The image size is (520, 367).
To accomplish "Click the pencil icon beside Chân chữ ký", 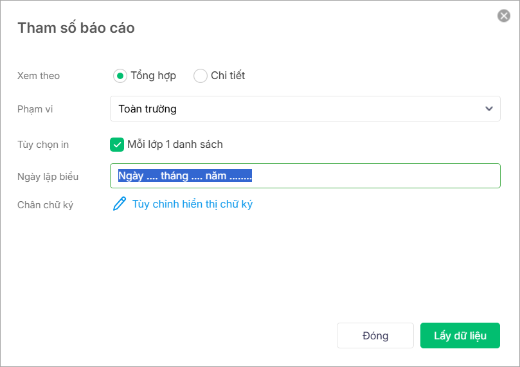I will tap(120, 204).
